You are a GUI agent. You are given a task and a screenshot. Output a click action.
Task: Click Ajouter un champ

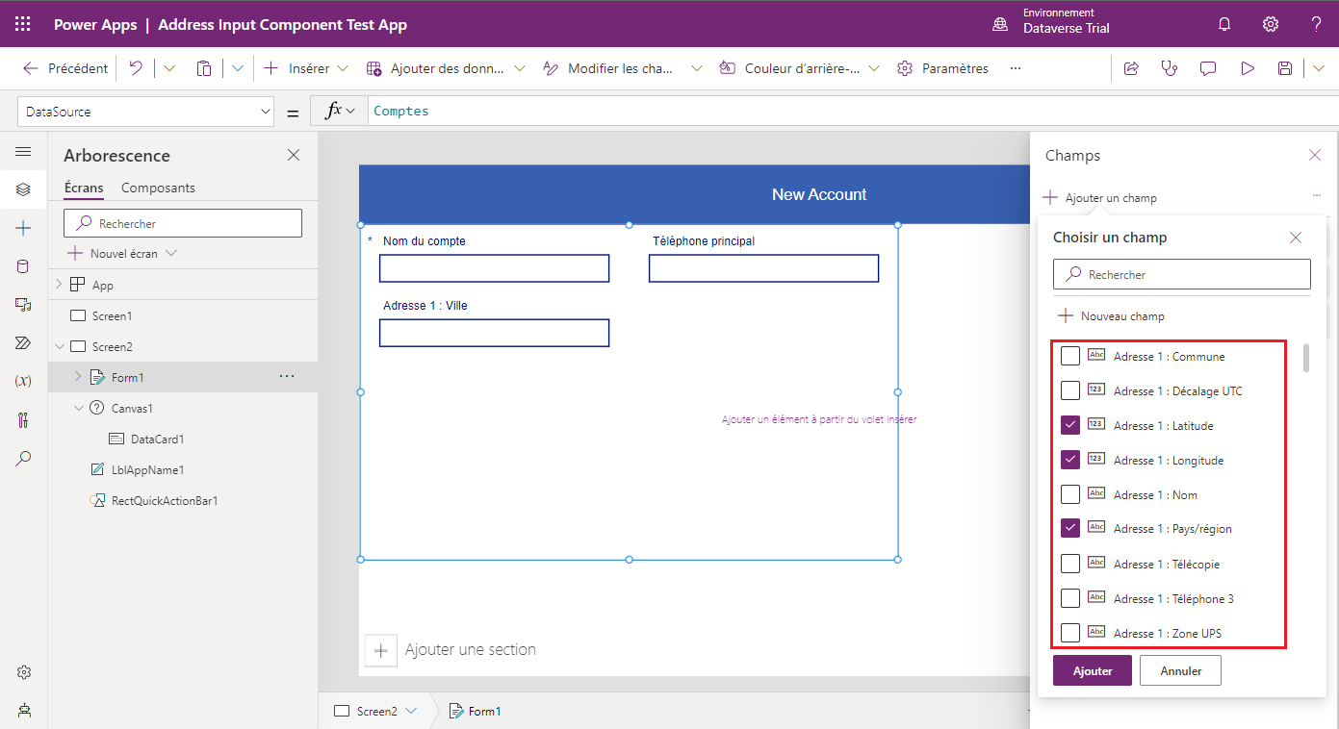click(x=1099, y=198)
